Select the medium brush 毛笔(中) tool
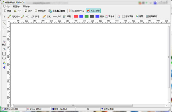Image resolution: width=172 pixels, height=112 pixels. 13,16
